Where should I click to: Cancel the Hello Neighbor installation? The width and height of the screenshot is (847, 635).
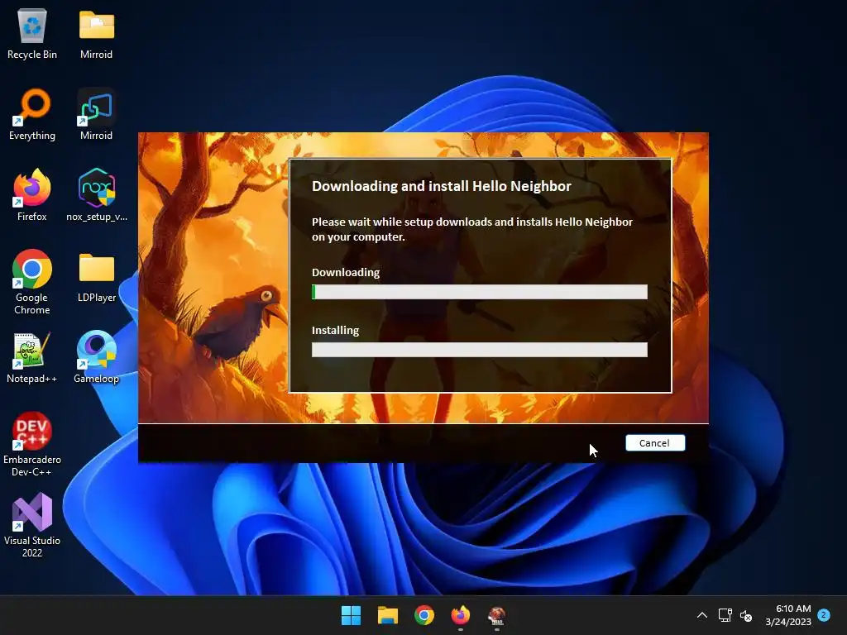point(655,443)
